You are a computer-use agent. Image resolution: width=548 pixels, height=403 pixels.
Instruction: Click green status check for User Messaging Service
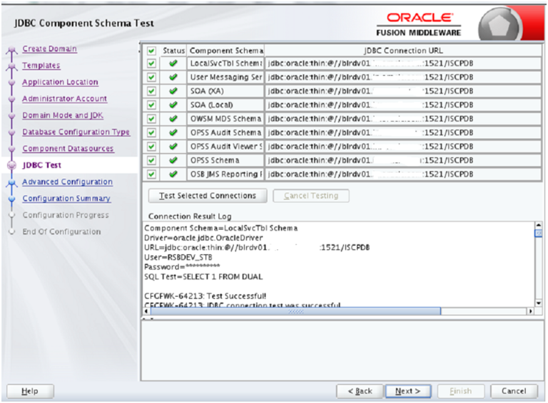pyautogui.click(x=173, y=77)
